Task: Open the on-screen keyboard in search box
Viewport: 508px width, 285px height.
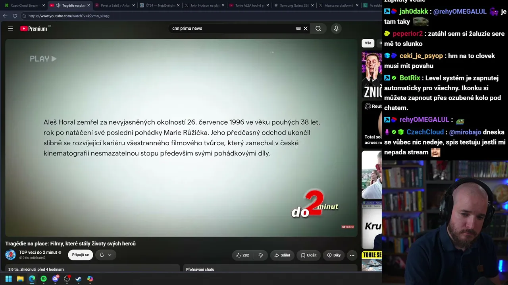Action: click(298, 28)
